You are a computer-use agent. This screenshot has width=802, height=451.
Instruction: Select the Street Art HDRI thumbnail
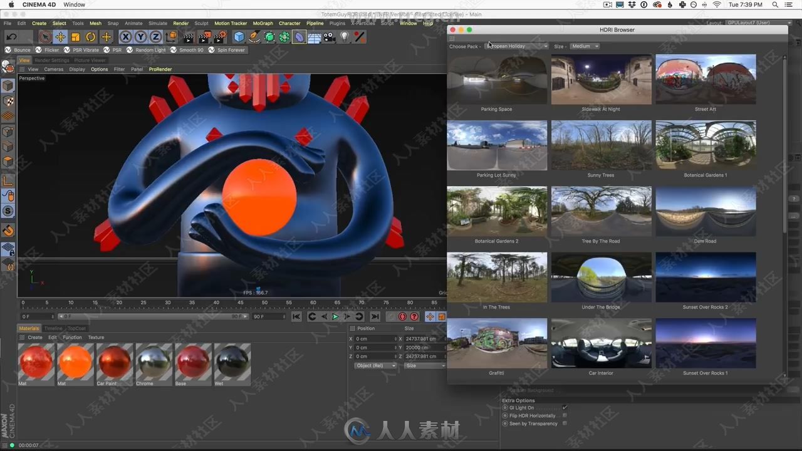(x=706, y=79)
